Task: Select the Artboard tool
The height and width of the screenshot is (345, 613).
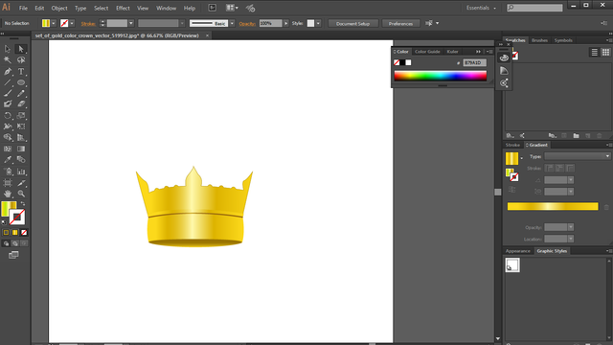Action: click(x=8, y=183)
